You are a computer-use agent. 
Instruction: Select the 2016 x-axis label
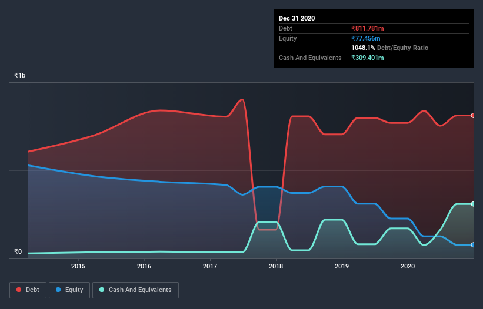pos(144,266)
